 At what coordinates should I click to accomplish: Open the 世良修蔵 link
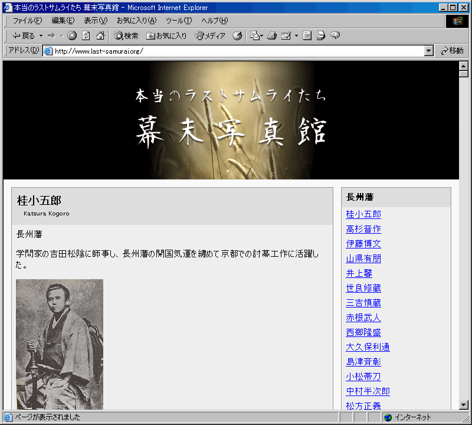pyautogui.click(x=363, y=288)
